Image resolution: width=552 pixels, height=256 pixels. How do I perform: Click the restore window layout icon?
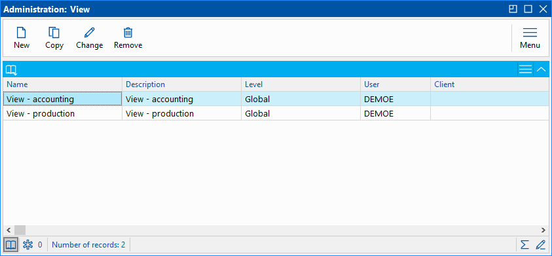513,9
